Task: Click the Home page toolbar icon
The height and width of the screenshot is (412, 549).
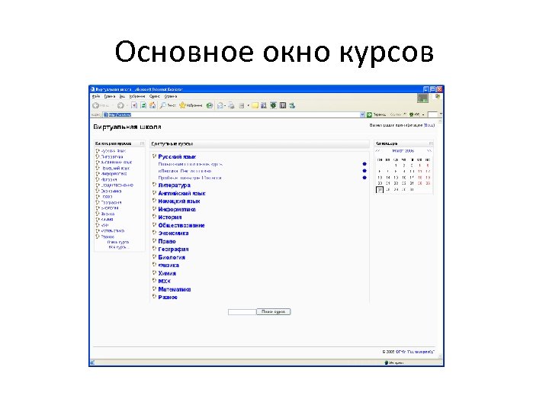Action: click(x=152, y=105)
